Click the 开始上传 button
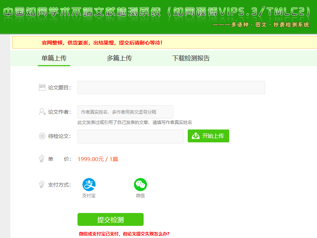Image resolution: width=317 pixels, height=238 pixels. point(208,136)
